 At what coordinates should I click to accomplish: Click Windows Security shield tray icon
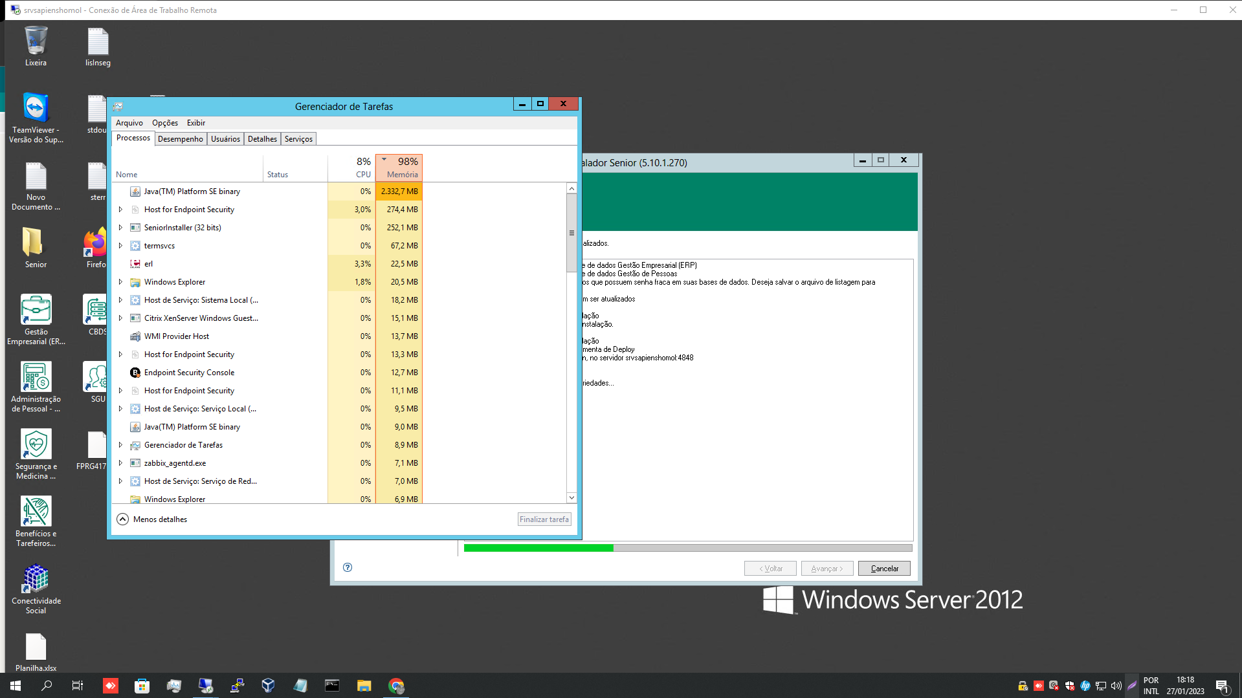1070,686
